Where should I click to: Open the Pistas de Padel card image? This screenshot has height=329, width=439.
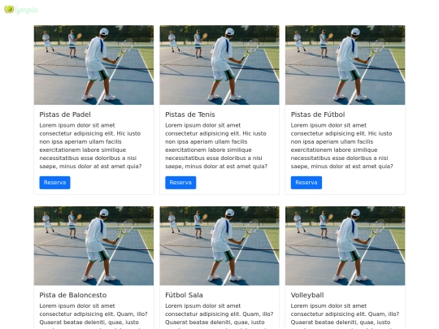(93, 65)
